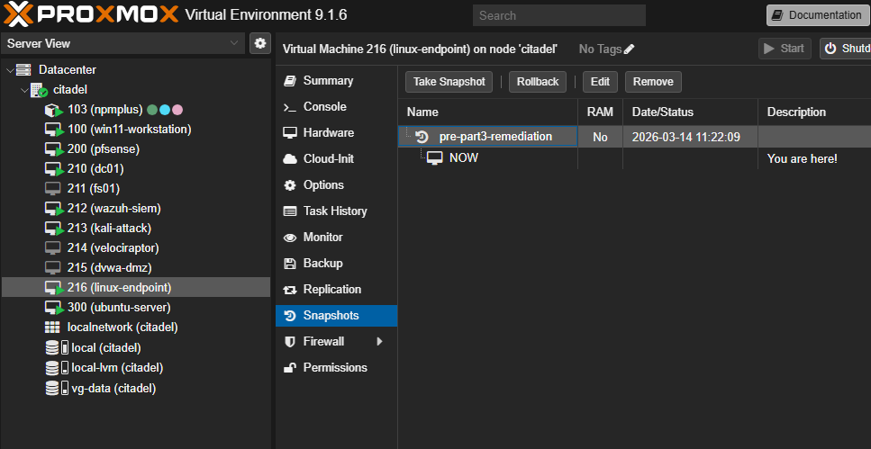Select the Snapshots tab

coord(337,315)
